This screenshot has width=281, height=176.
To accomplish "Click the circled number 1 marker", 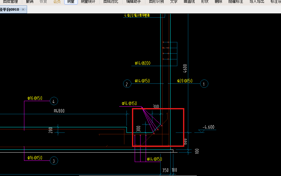I will pyautogui.click(x=204, y=84).
